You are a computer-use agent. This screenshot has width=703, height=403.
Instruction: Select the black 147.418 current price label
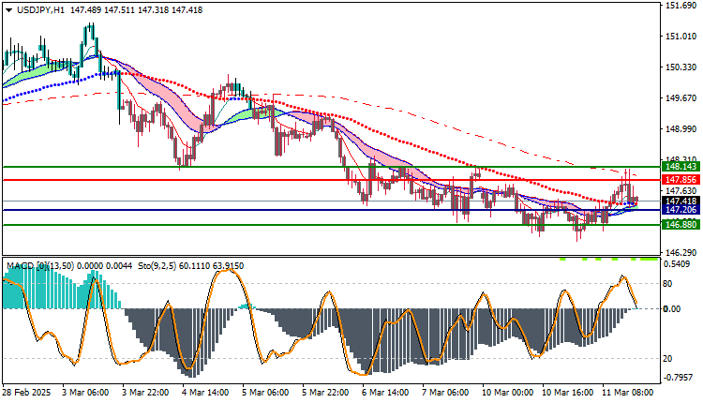point(681,201)
